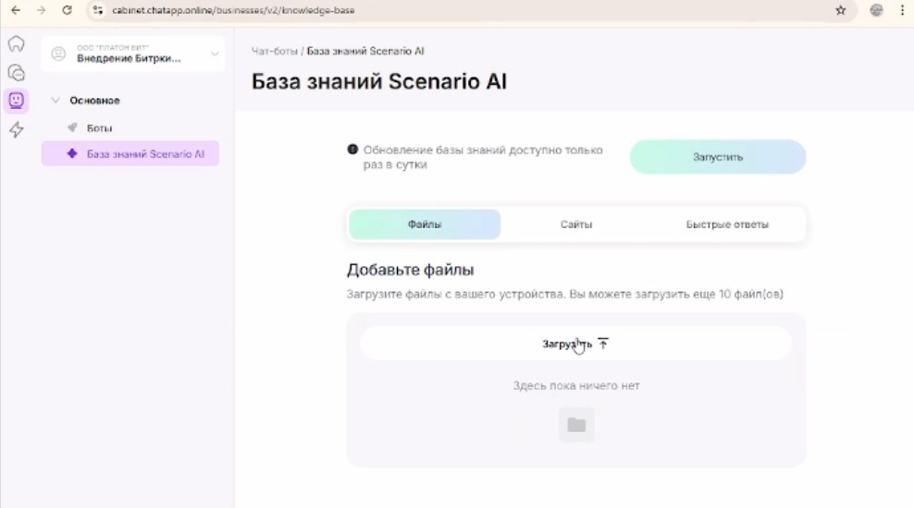Click the Здесь пока ничего нет text
The height and width of the screenshot is (508, 914).
coord(576,385)
